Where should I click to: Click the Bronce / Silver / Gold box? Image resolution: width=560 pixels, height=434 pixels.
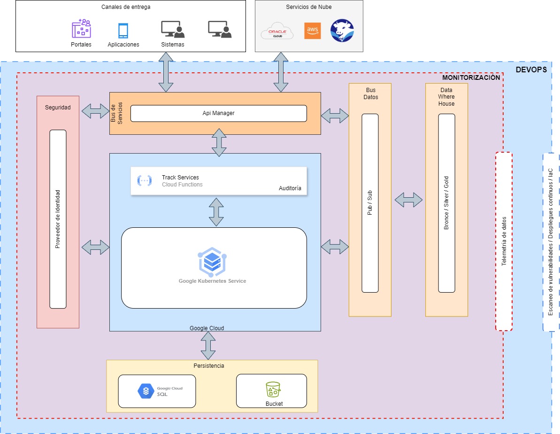(x=446, y=203)
